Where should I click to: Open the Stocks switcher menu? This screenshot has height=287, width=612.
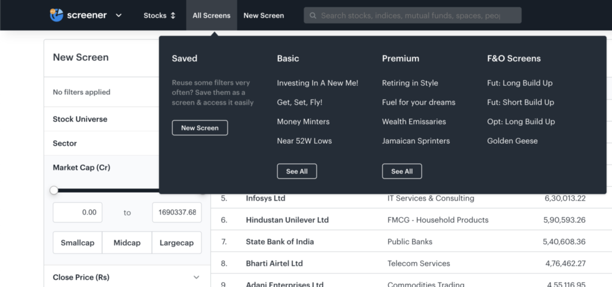coord(160,16)
